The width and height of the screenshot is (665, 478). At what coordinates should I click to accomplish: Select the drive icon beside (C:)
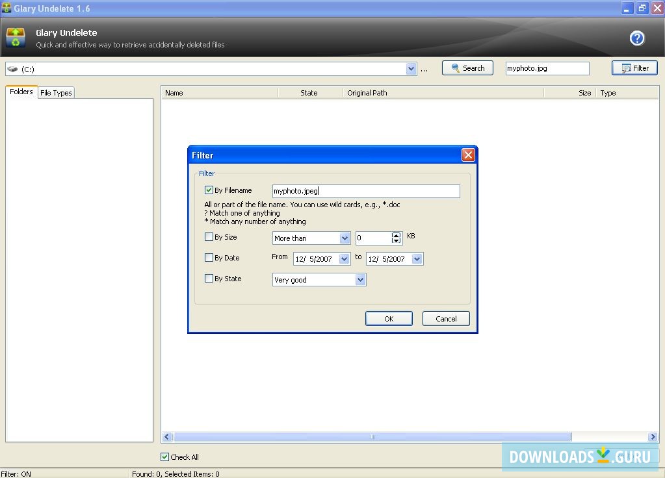pyautogui.click(x=12, y=68)
